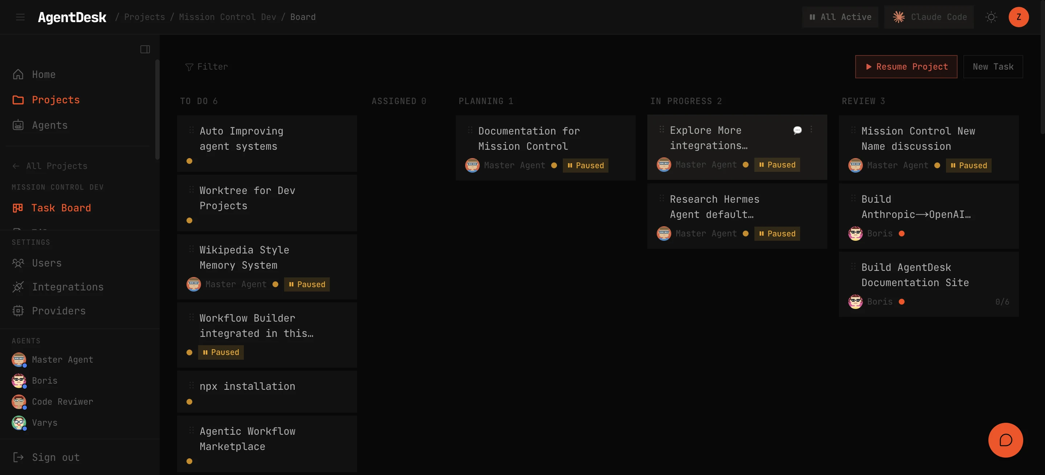Click the TO DO 6 column header
The height and width of the screenshot is (475, 1045).
pyautogui.click(x=199, y=101)
